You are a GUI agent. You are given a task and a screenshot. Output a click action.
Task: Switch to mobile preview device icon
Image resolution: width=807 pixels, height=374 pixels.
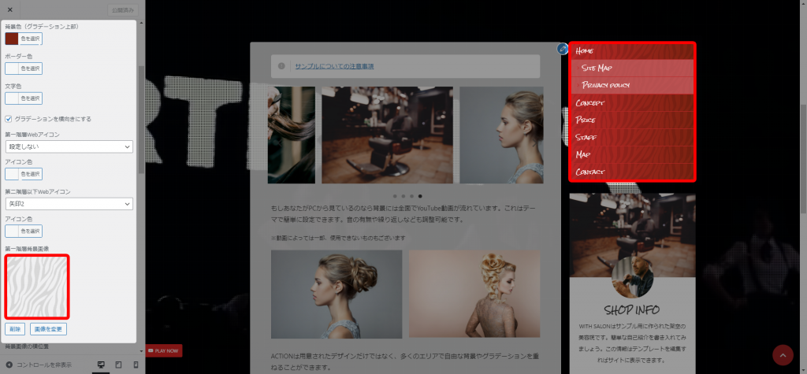[136, 365]
